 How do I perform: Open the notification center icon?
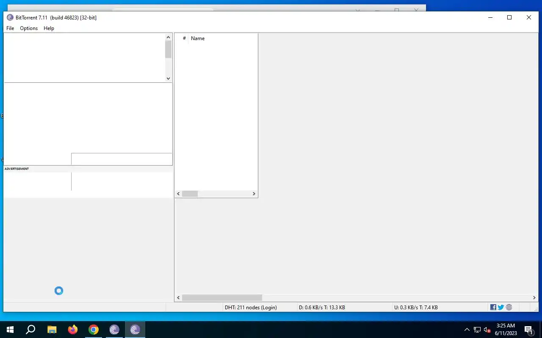[528, 330]
